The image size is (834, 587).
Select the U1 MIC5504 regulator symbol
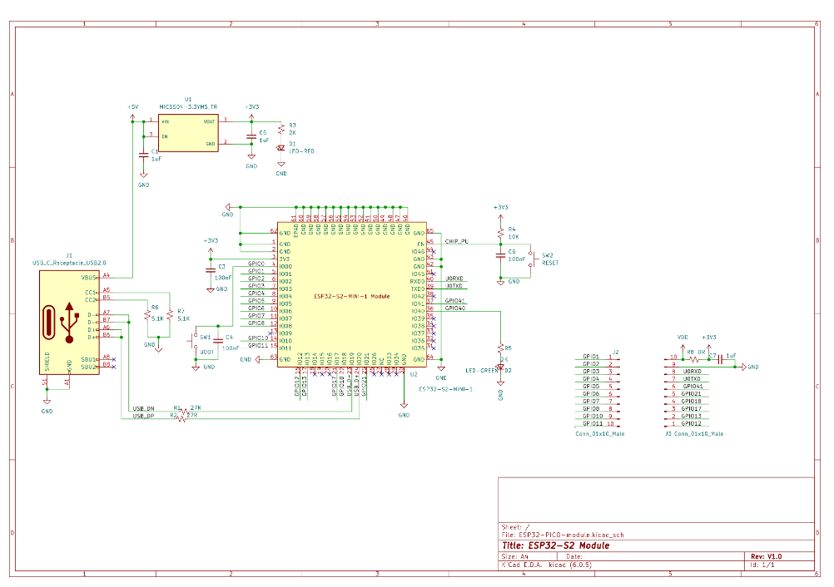pyautogui.click(x=188, y=133)
